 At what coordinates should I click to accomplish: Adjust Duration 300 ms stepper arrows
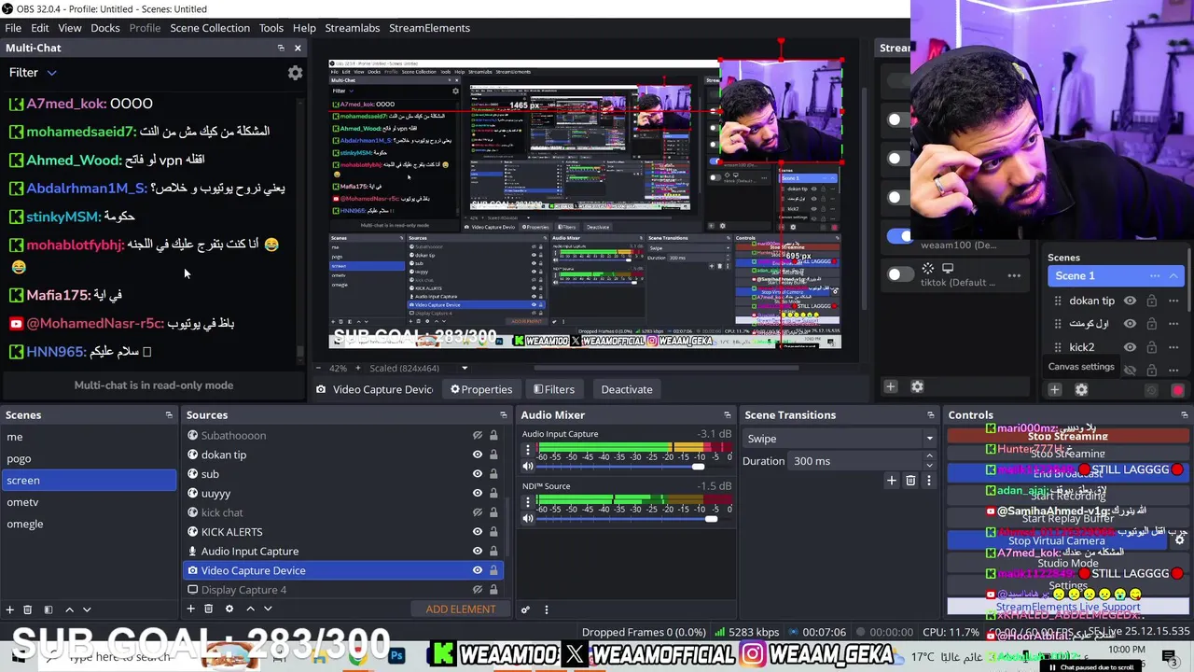[929, 461]
